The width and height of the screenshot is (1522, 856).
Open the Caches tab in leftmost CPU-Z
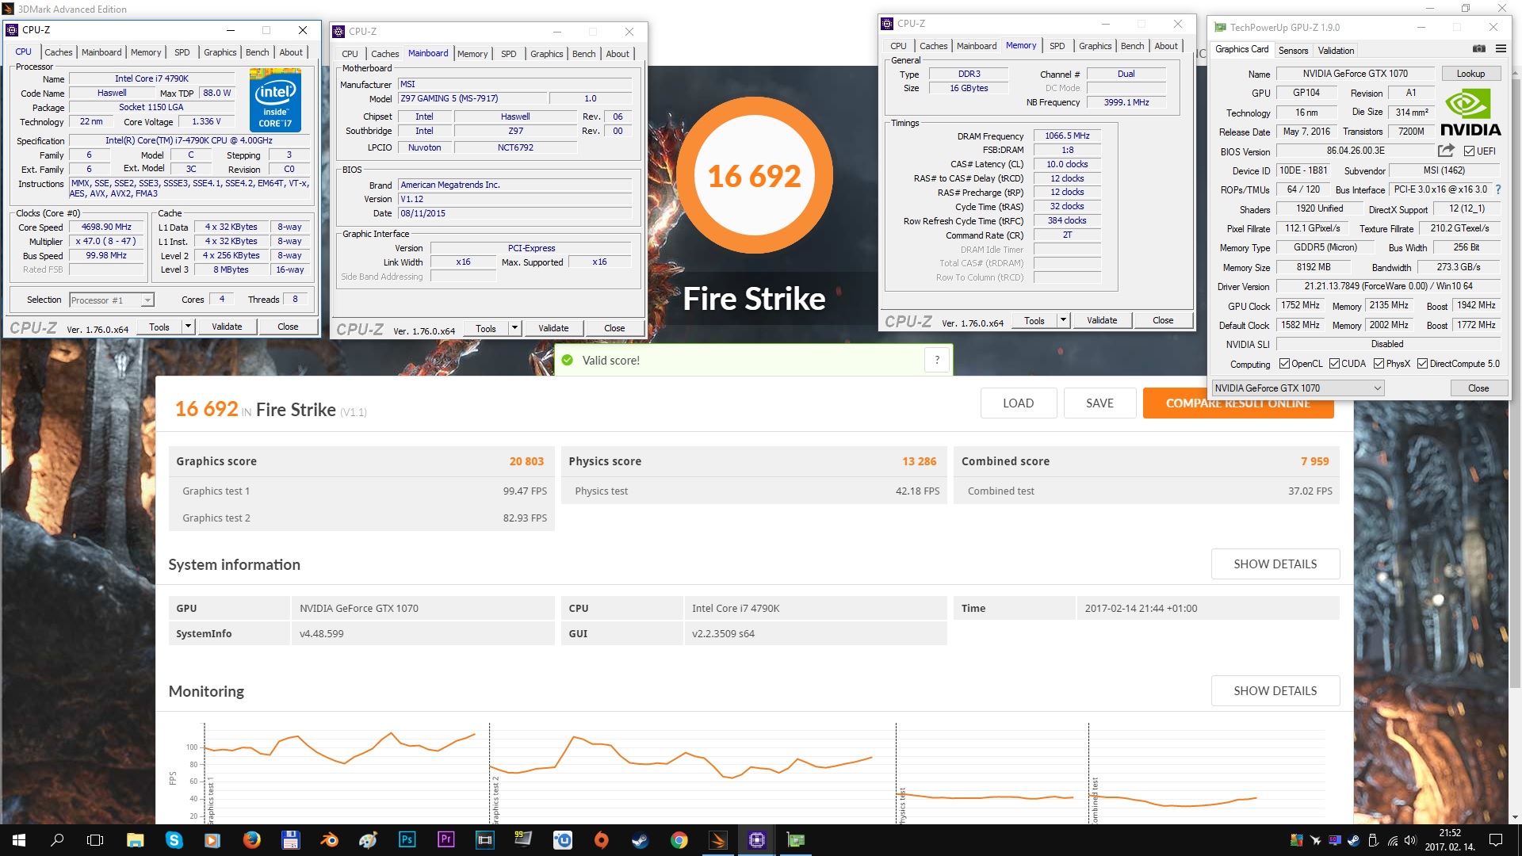click(59, 52)
